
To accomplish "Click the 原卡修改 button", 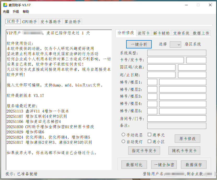I will click(187, 139).
